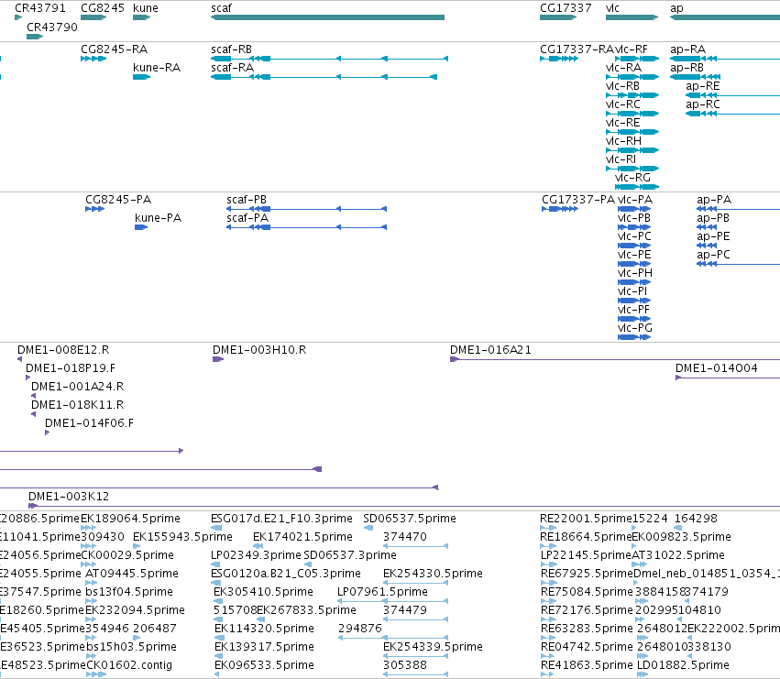Open the vlc-RB transcript label
780x679 pixels.
click(x=622, y=86)
